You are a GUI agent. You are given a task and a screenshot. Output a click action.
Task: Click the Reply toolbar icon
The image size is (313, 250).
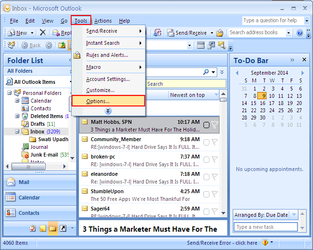click(56, 33)
